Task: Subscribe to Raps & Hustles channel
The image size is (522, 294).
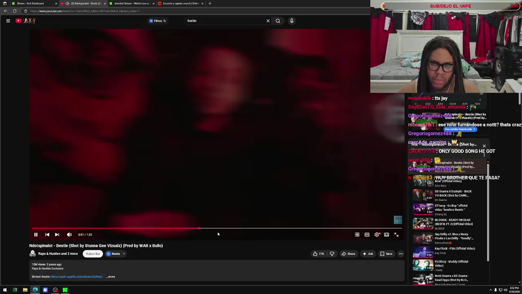Action: (93, 254)
